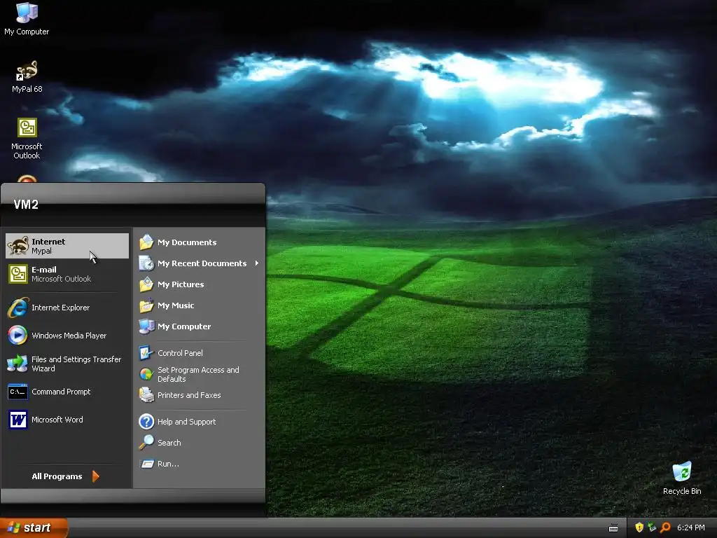The image size is (717, 538).
Task: Open Set Program Access and Defaults
Action: pyautogui.click(x=198, y=374)
